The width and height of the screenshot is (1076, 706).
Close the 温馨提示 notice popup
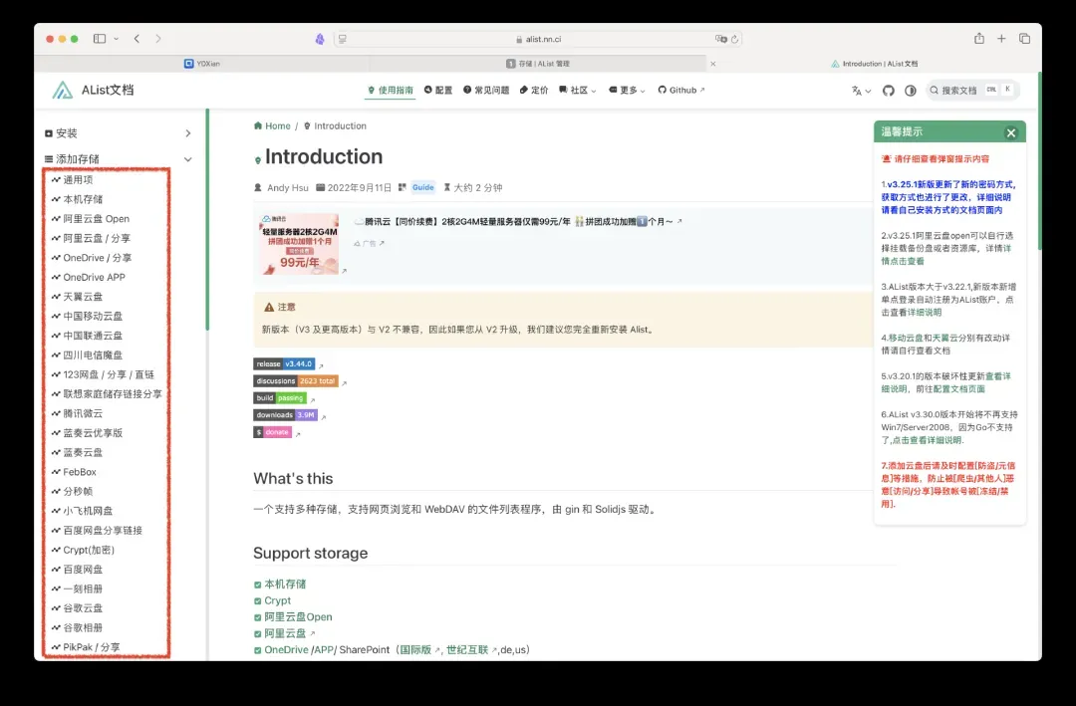[1010, 132]
